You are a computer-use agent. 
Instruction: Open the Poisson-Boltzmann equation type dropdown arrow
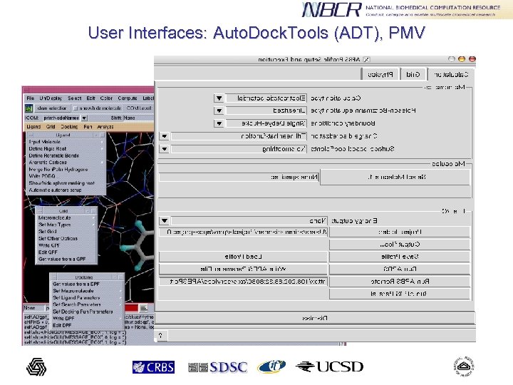(x=219, y=111)
